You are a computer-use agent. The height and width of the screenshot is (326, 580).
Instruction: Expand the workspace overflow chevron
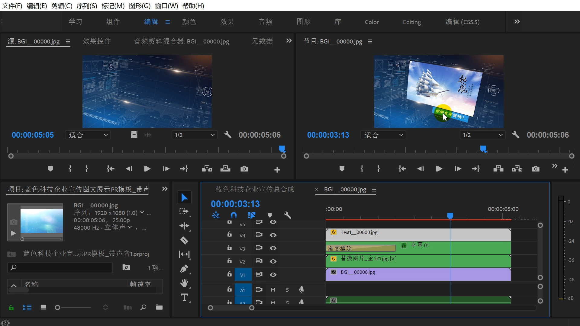[x=517, y=22]
